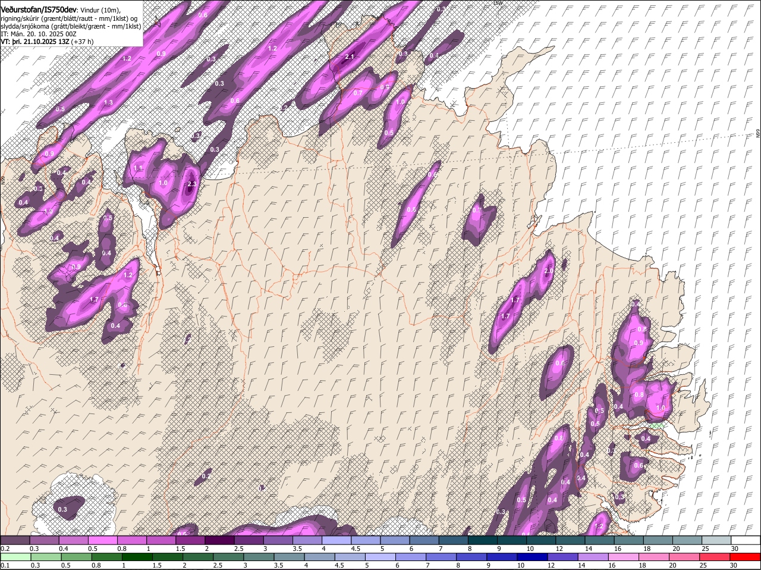Viewport: 761px width, 570px height.
Task: Click the '0.1' tick label on the lower scale
Action: point(5,565)
